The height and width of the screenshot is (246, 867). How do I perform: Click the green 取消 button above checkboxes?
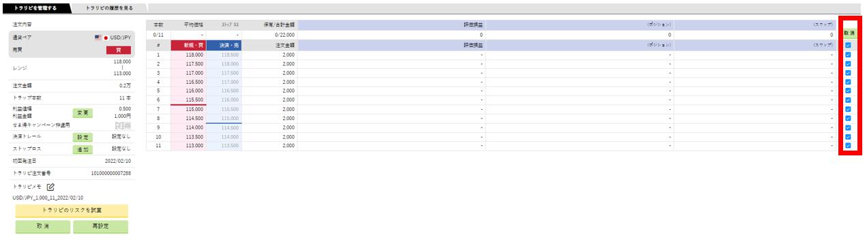click(849, 33)
